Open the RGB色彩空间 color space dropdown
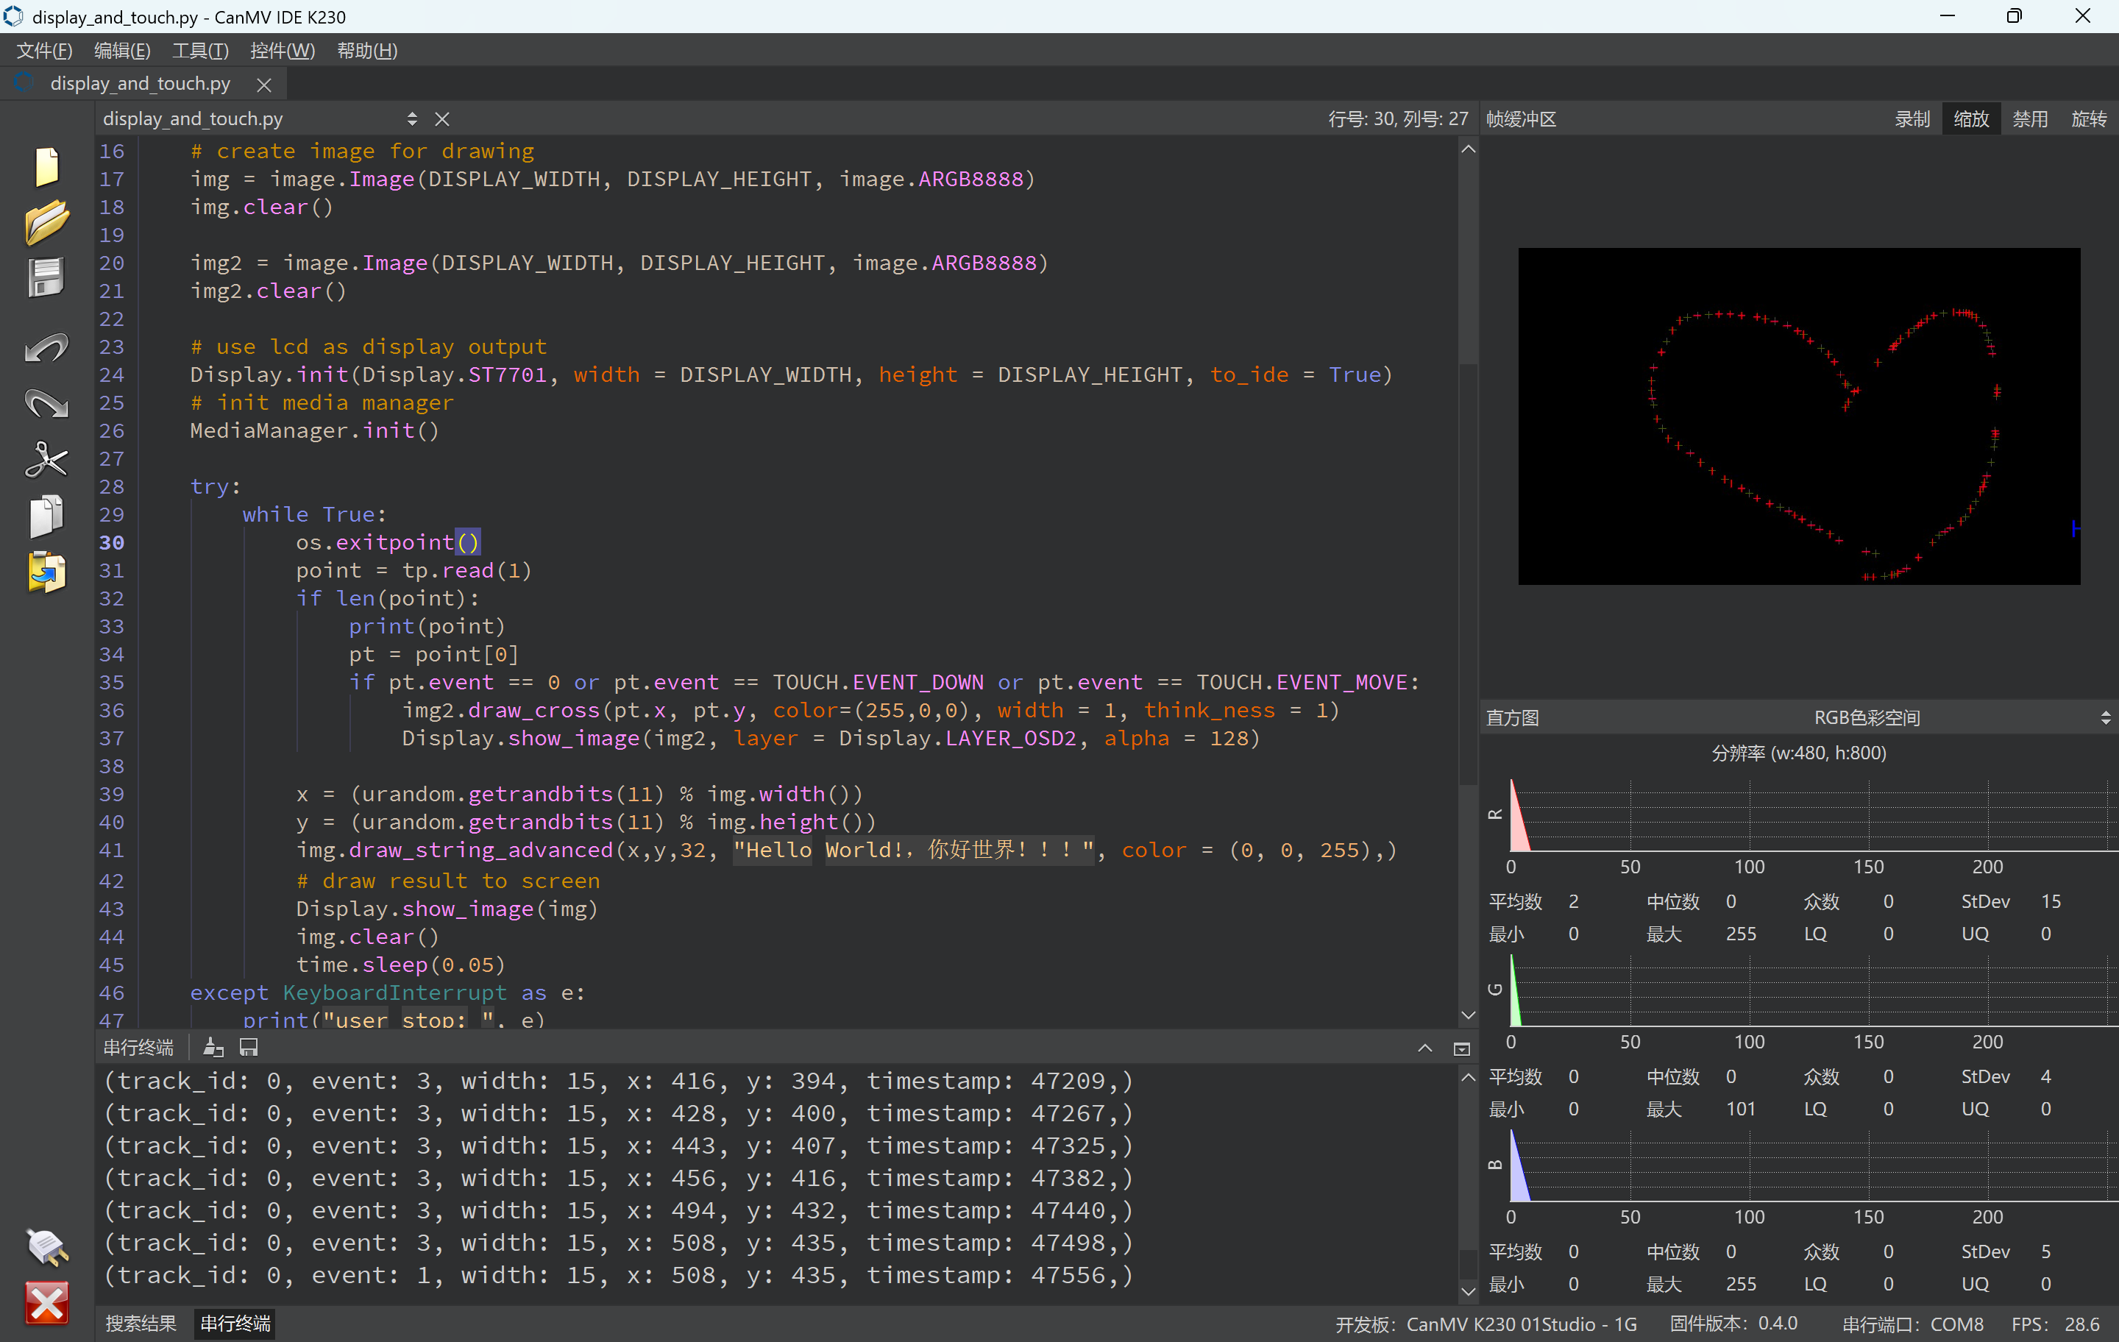Viewport: 2119px width, 1342px height. point(1866,718)
